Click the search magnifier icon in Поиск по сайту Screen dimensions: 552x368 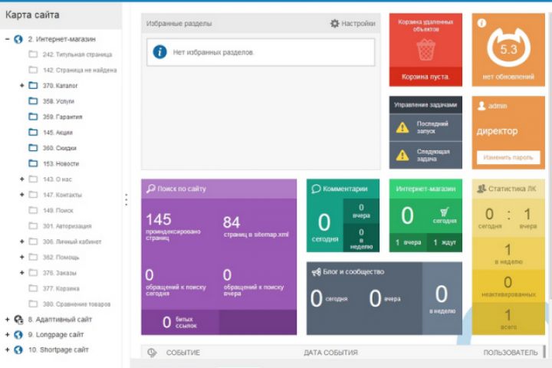pyautogui.click(x=151, y=189)
